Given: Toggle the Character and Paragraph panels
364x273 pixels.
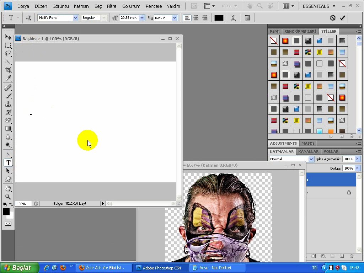Looking at the screenshot, I should 247,18.
